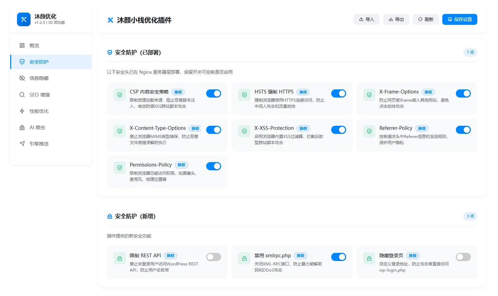Image resolution: width=498 pixels, height=296 pixels.
Task: Disable the HSTS 强制 HTTPS toggle
Action: coord(338,93)
